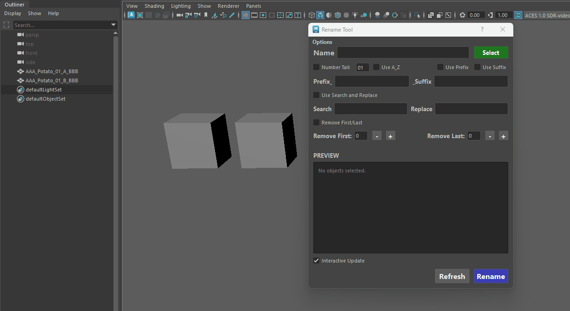This screenshot has width=570, height=311.
Task: Select defaultObjectSet in the Outliner
Action: pyautogui.click(x=45, y=99)
